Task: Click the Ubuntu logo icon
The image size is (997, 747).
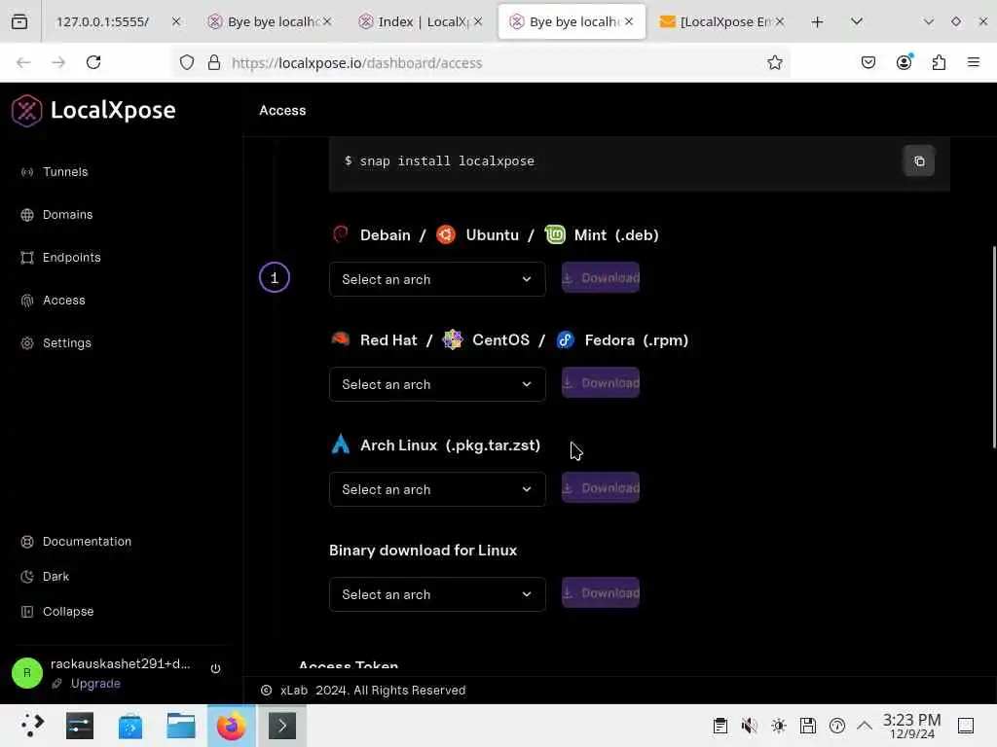Action: coord(446,234)
